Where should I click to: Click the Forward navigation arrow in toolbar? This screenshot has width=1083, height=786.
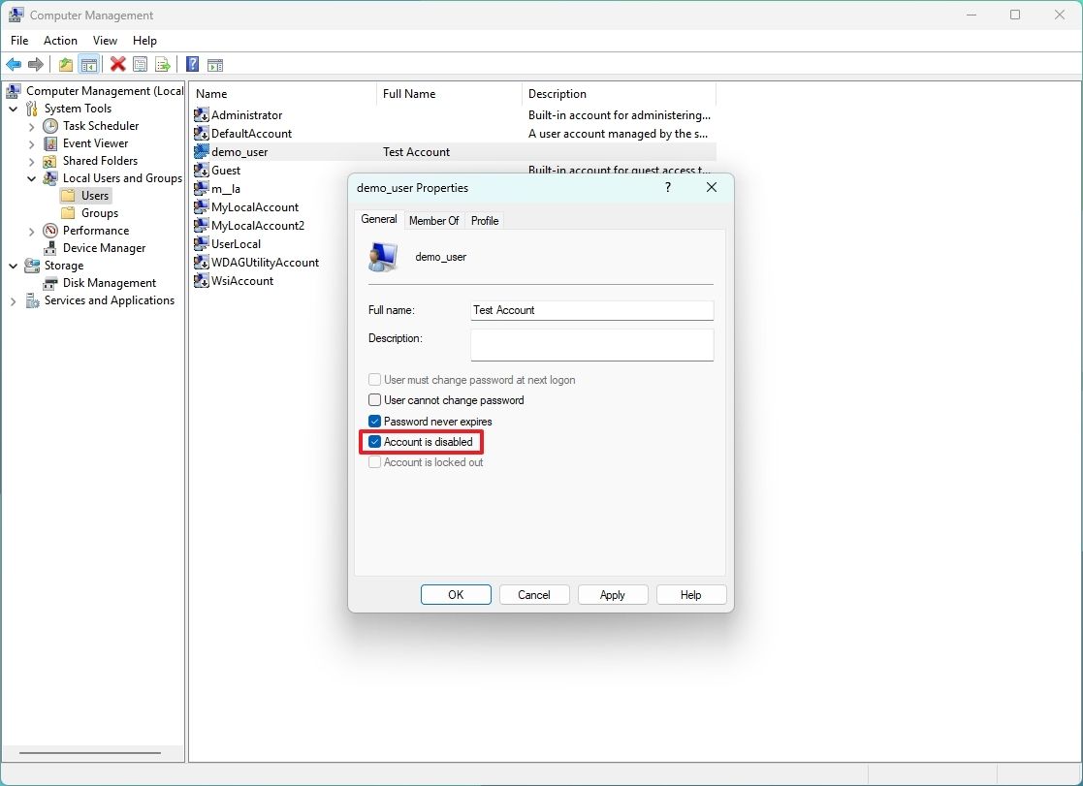(37, 64)
